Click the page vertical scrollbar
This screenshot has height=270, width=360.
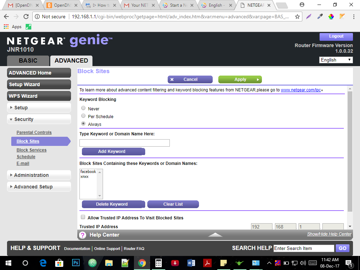tap(350, 152)
